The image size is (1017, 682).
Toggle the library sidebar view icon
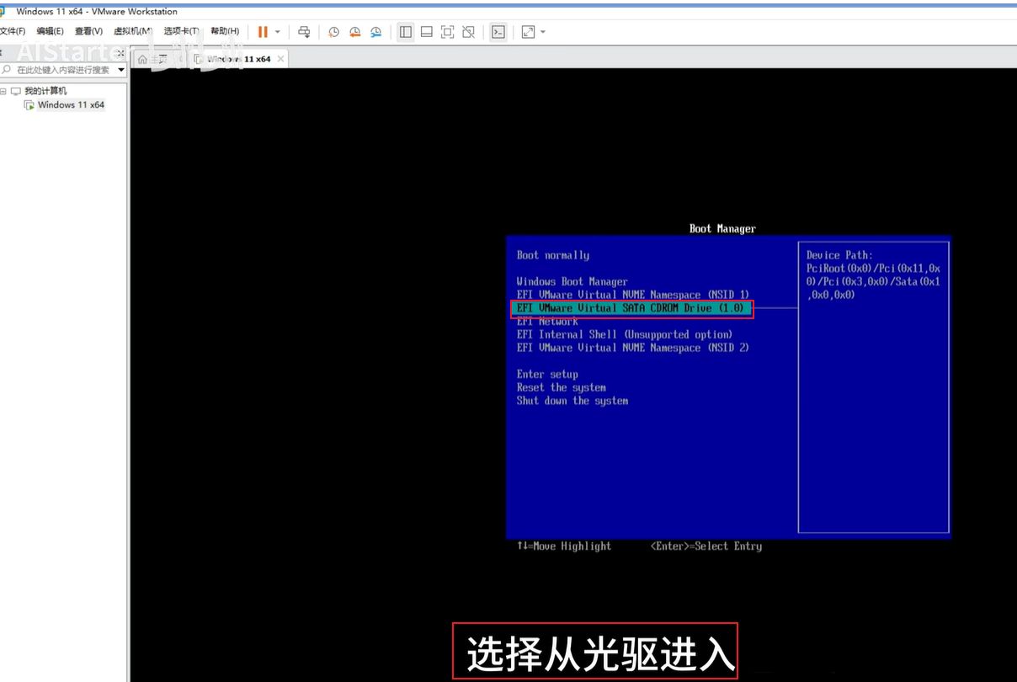point(406,32)
